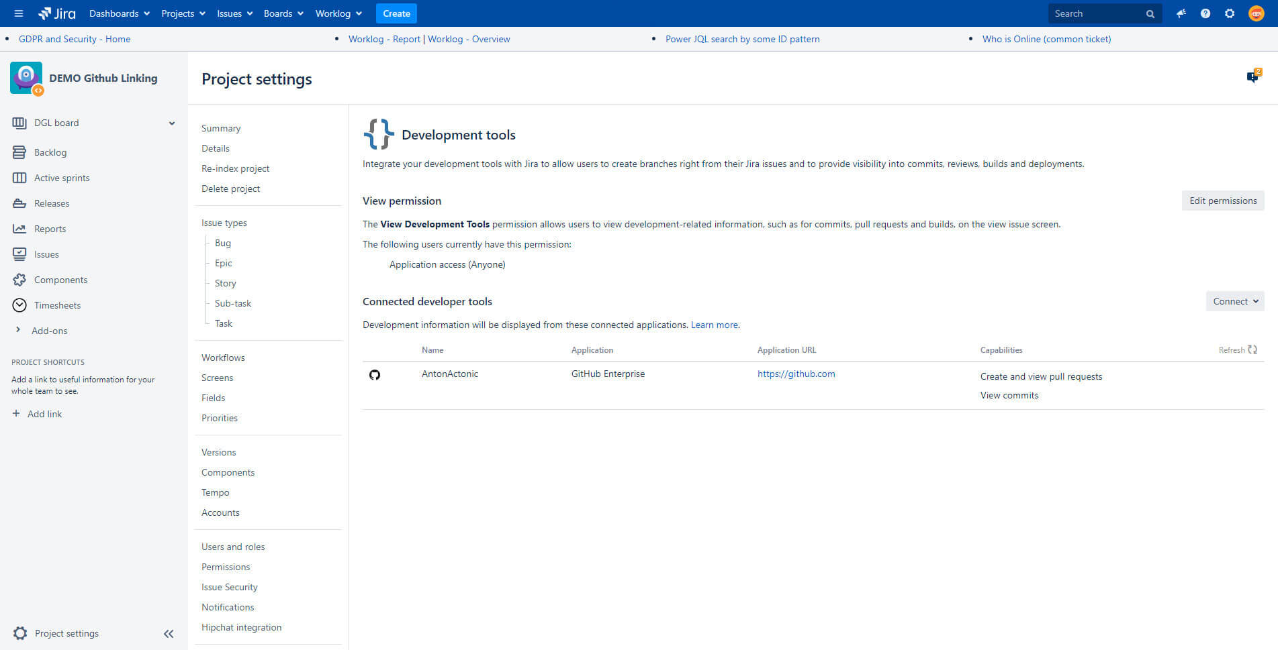Open the hamburger app switcher menu
This screenshot has width=1278, height=650.
click(x=18, y=13)
